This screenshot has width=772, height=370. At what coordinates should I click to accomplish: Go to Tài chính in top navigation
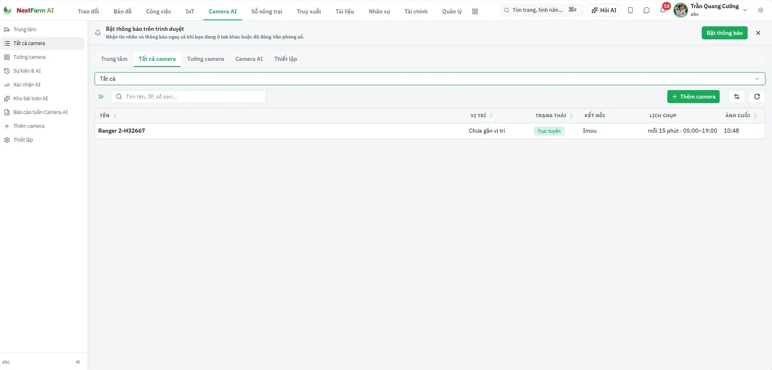pos(416,11)
